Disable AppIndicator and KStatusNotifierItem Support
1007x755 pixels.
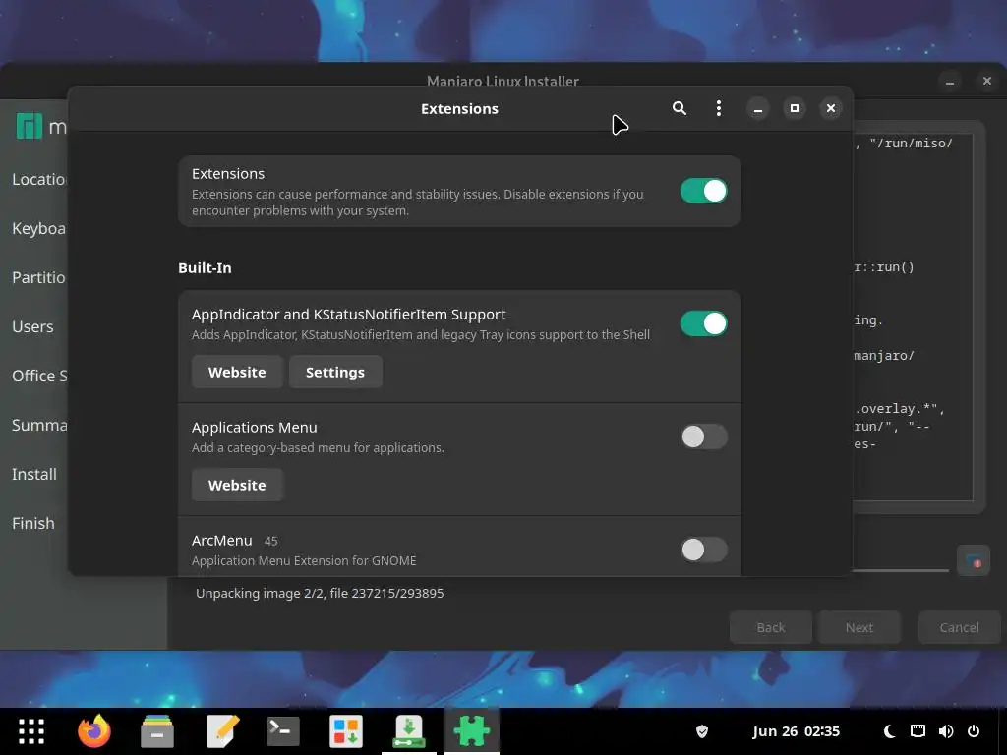click(704, 323)
